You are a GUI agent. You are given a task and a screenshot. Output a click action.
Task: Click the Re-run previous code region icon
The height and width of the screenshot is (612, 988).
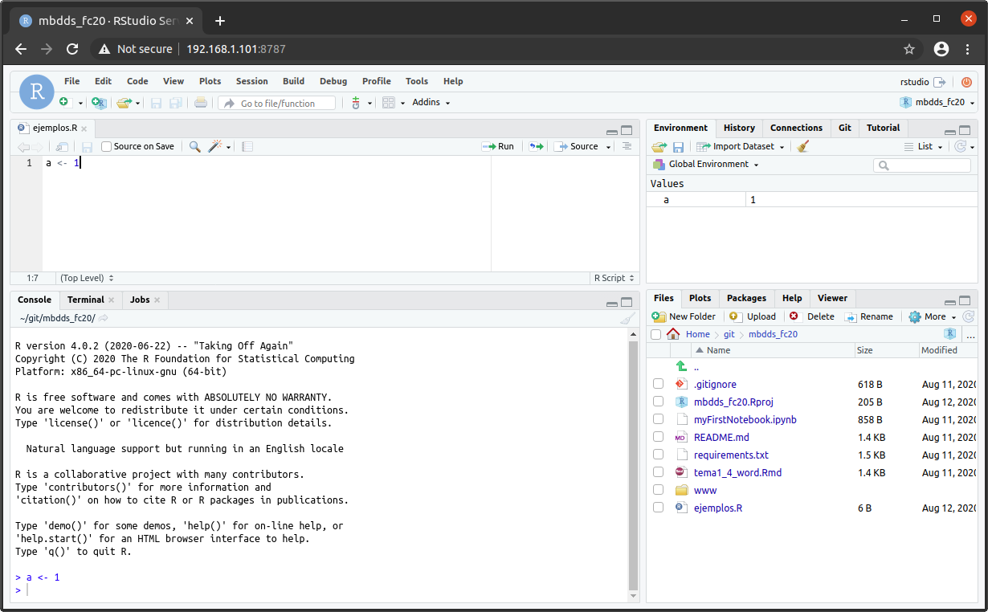(536, 146)
